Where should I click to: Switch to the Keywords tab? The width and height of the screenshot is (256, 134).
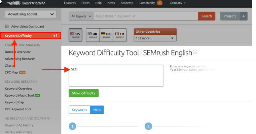79,110
